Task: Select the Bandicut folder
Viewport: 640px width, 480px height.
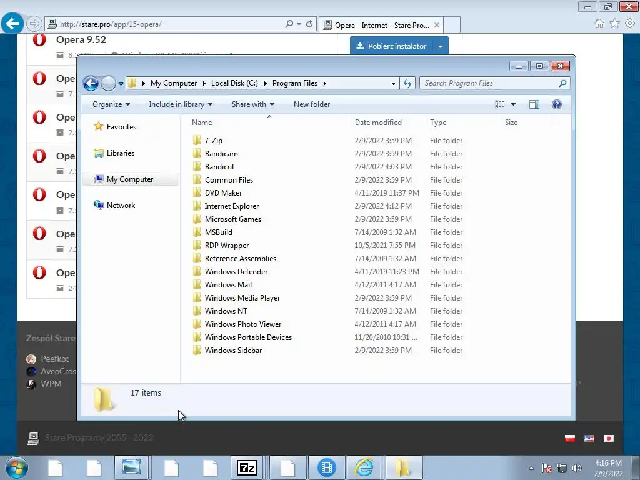Action: (x=219, y=167)
